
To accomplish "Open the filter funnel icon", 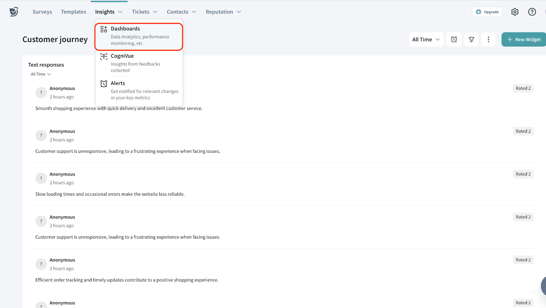I will (x=471, y=40).
